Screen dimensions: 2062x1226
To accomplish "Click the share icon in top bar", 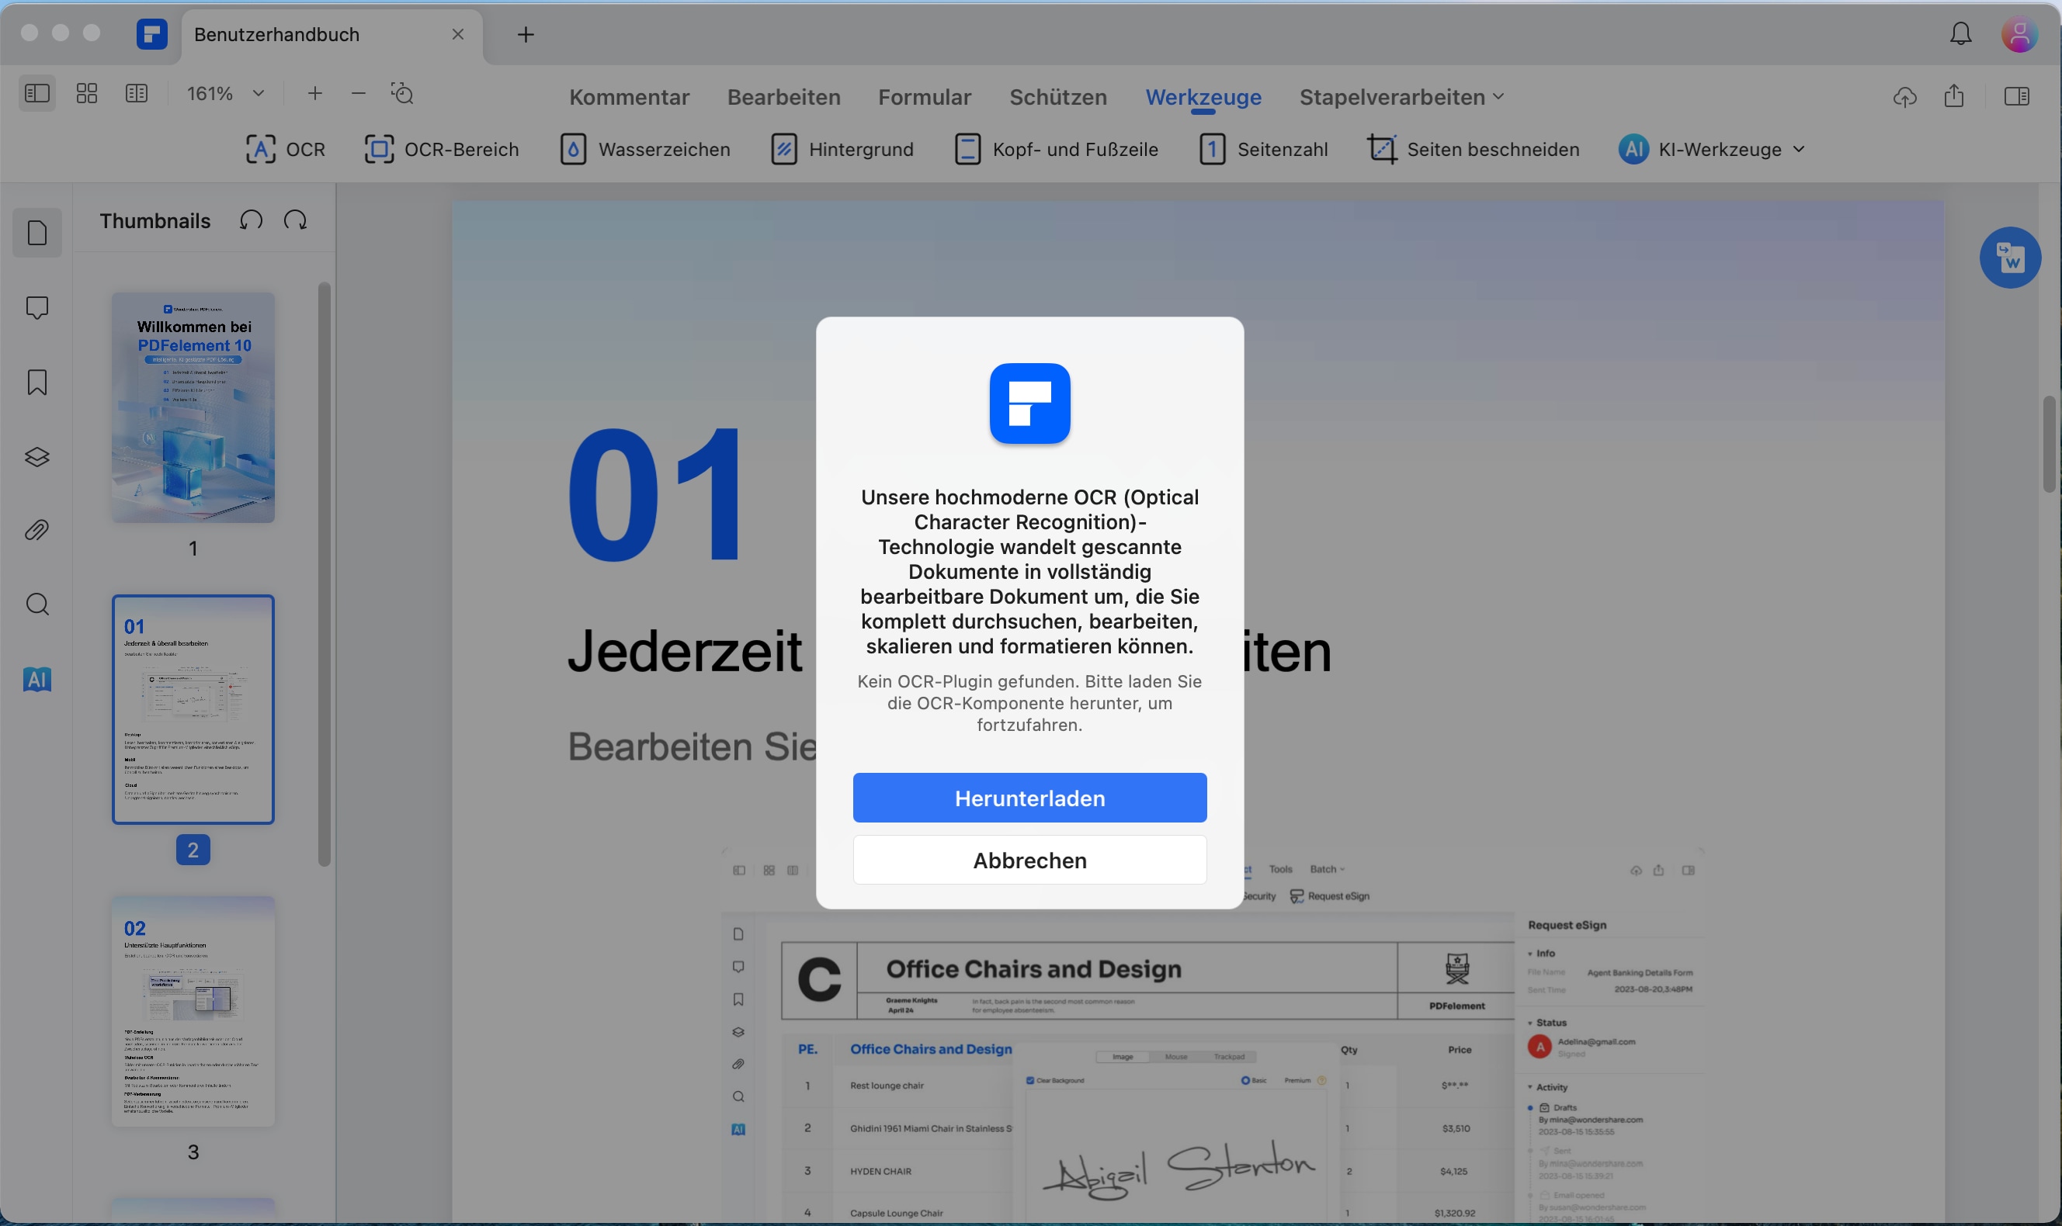I will [1955, 96].
